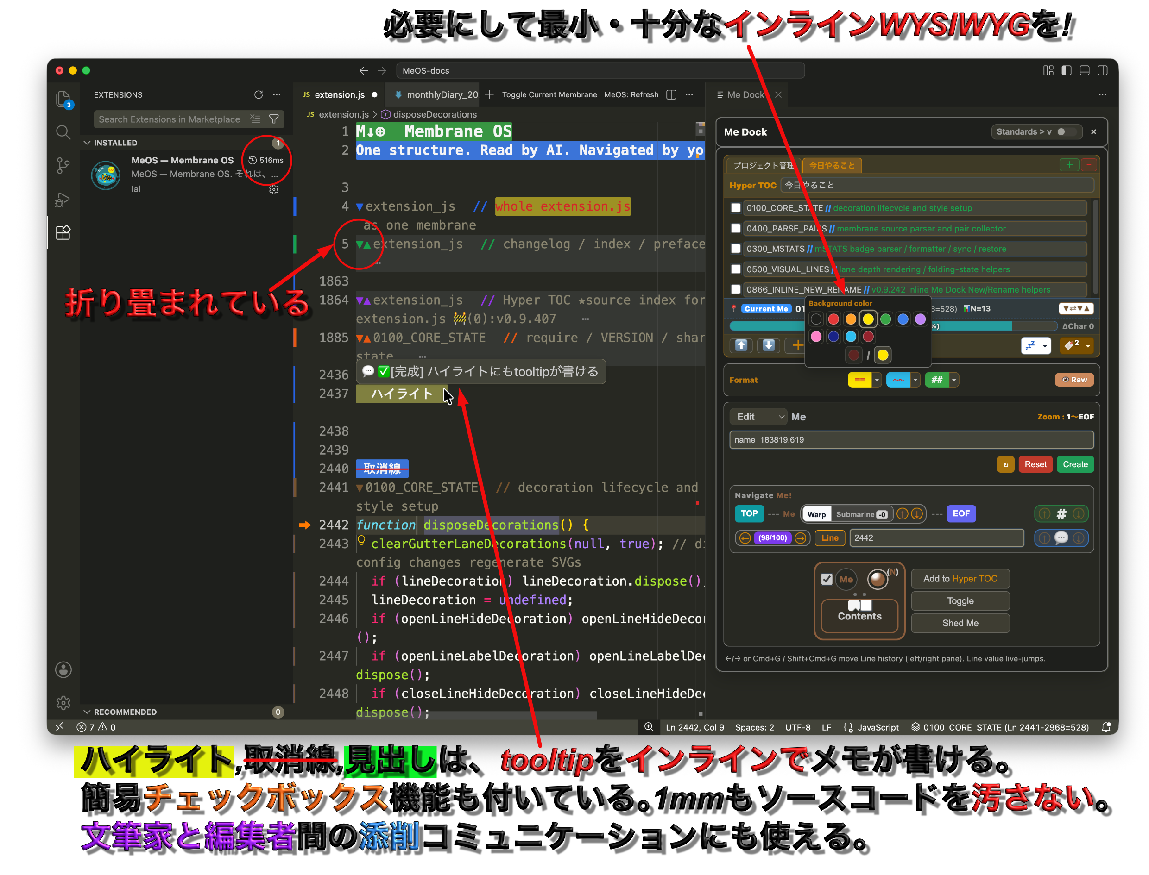Click Add to Hyper TOC button

click(960, 578)
